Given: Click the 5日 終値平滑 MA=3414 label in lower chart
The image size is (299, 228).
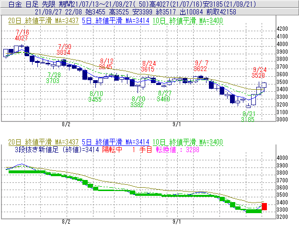Looking at the screenshot, I should point(115,142).
